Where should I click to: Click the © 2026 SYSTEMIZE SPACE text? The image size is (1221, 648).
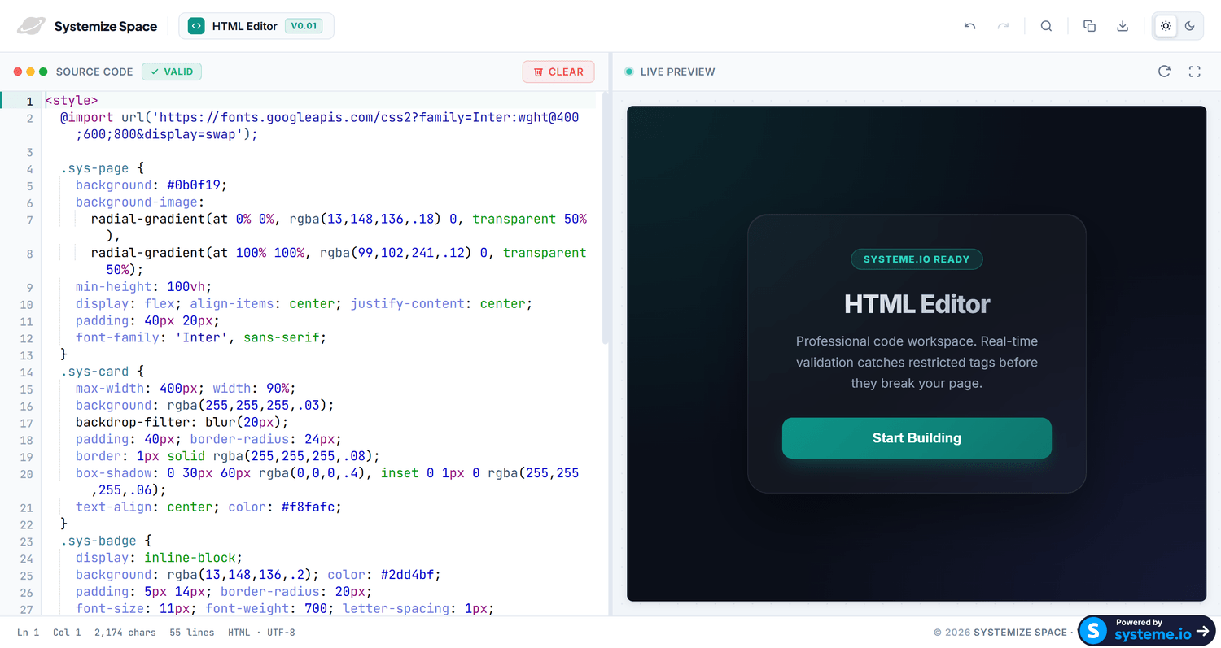pyautogui.click(x=1000, y=632)
